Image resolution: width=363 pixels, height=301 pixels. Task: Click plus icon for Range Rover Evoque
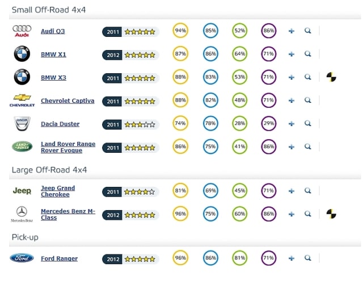[x=292, y=147]
